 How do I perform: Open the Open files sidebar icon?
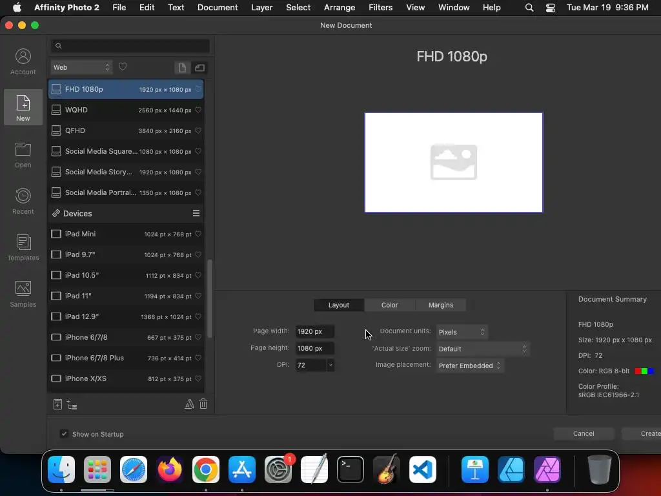click(23, 155)
